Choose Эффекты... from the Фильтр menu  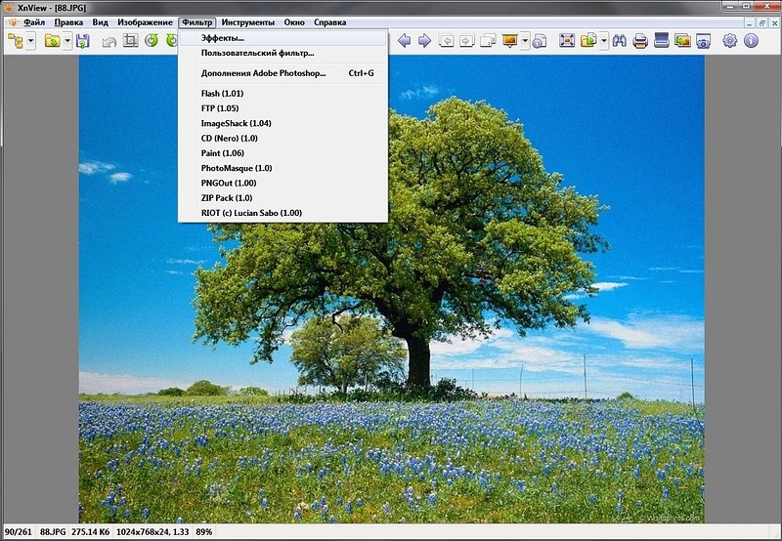(223, 38)
